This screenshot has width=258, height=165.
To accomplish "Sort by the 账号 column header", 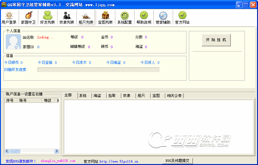I will [x=30, y=100].
